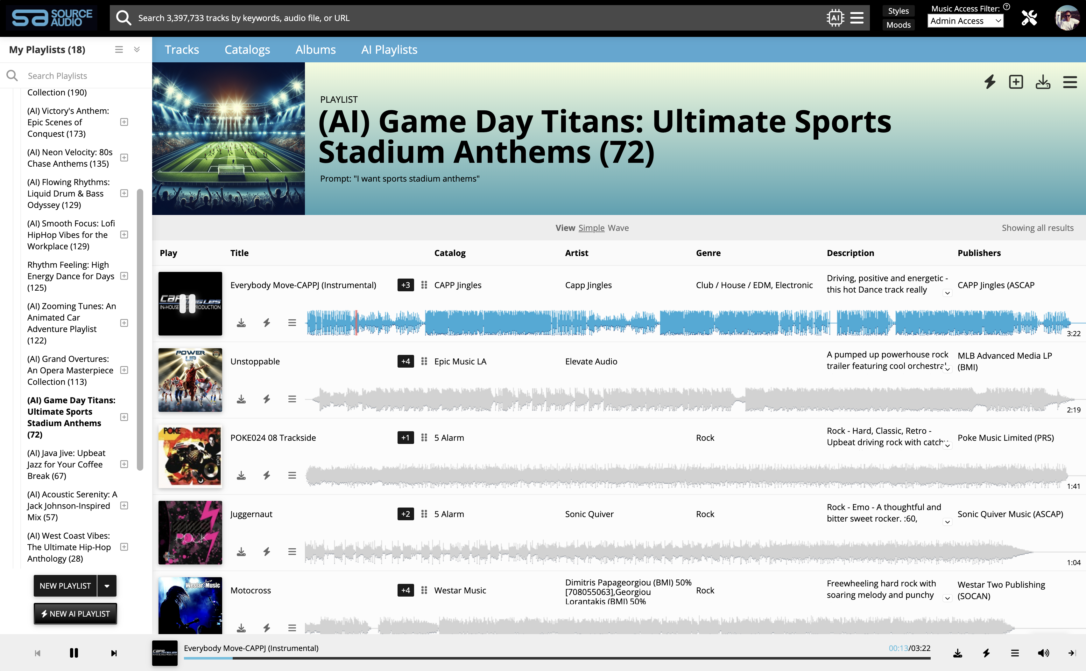Expand description for Juggernaut

(x=947, y=522)
